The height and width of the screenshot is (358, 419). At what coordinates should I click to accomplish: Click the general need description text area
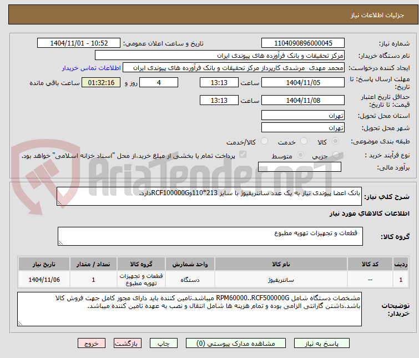[209, 196]
